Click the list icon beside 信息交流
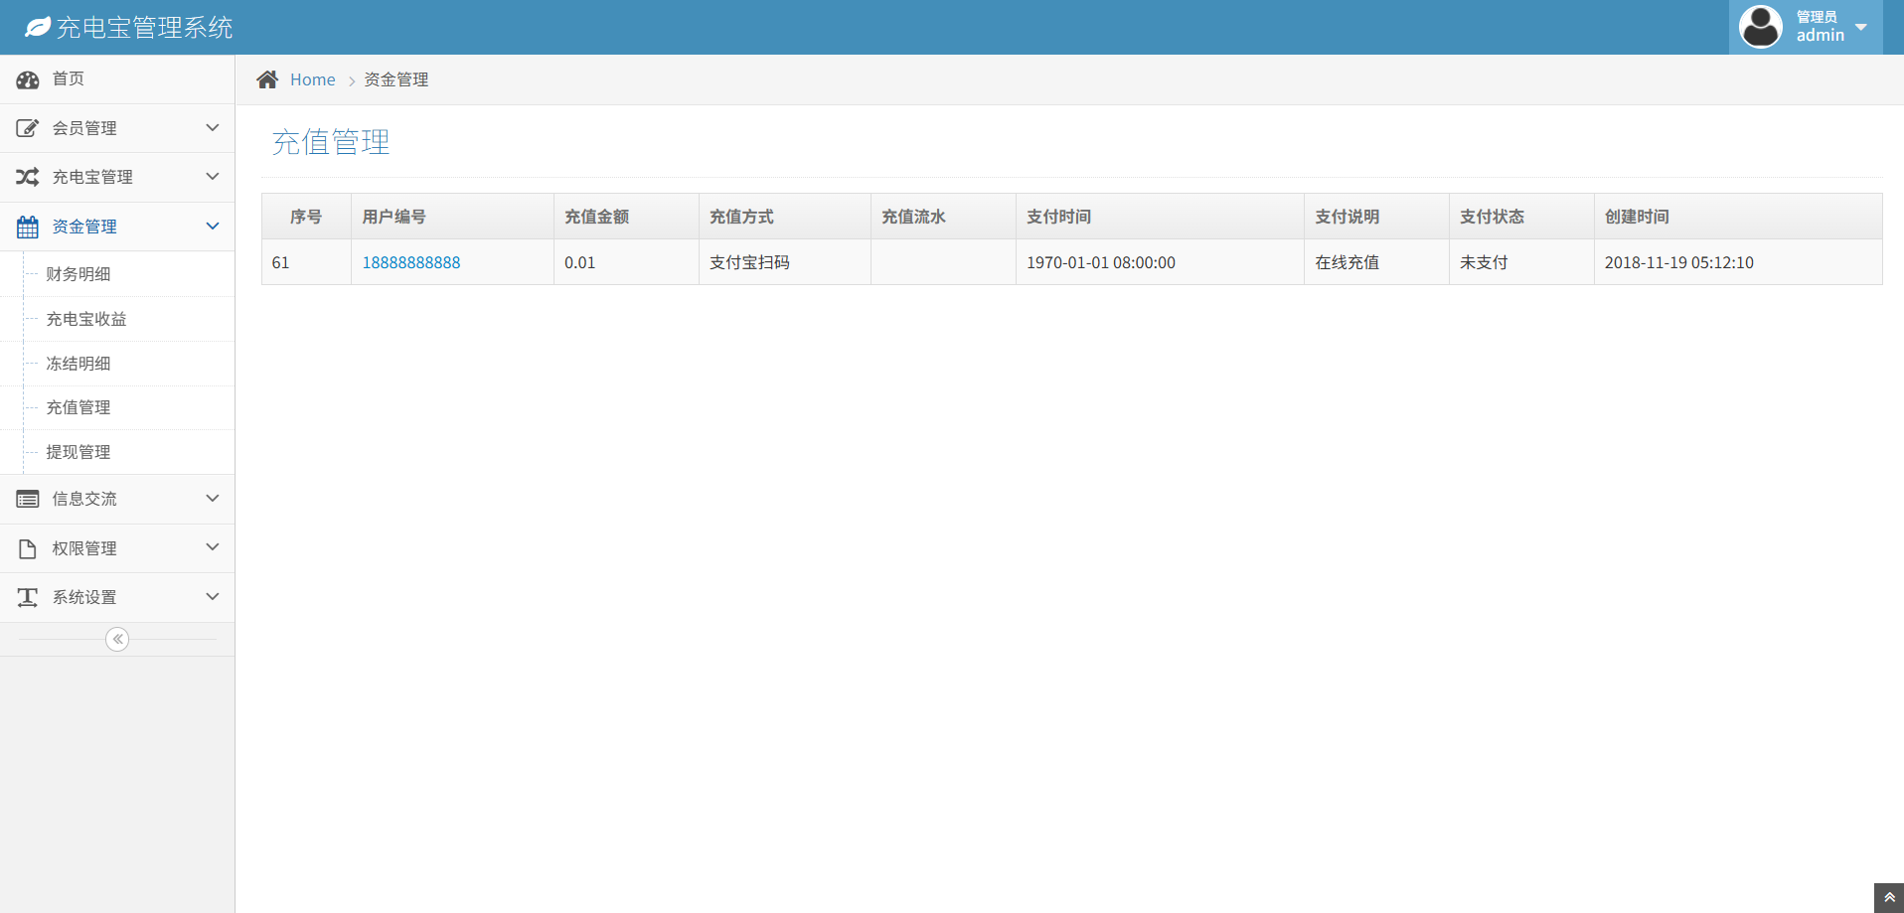This screenshot has height=913, width=1904. [28, 499]
